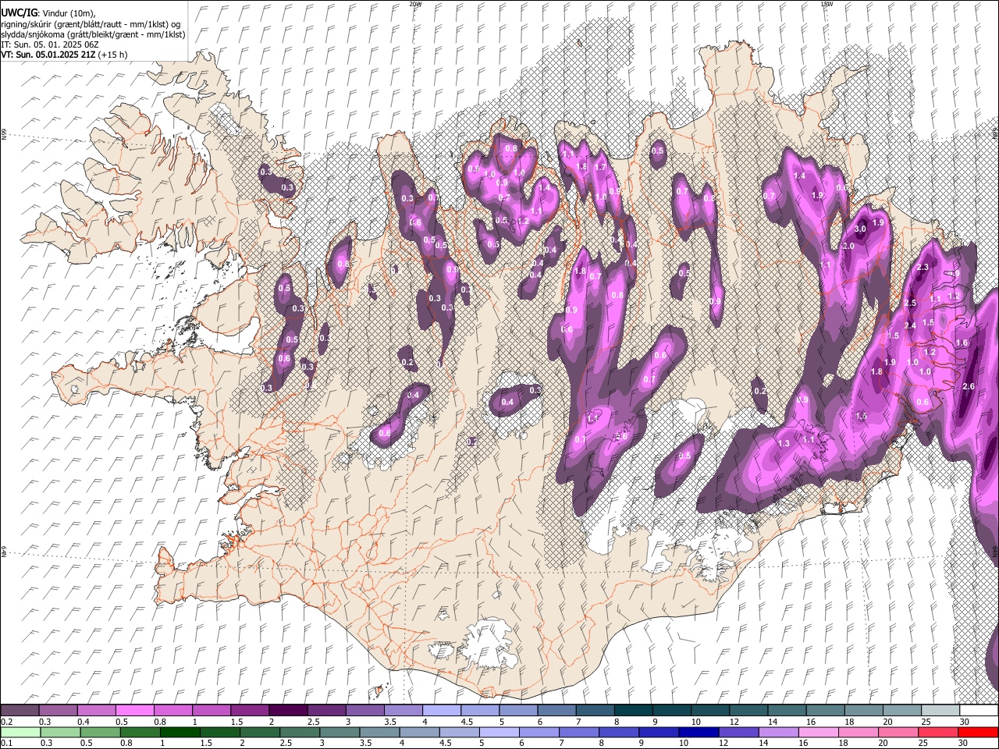
Task: Click the '2.3' precipitation value on the map
Action: pos(923,267)
